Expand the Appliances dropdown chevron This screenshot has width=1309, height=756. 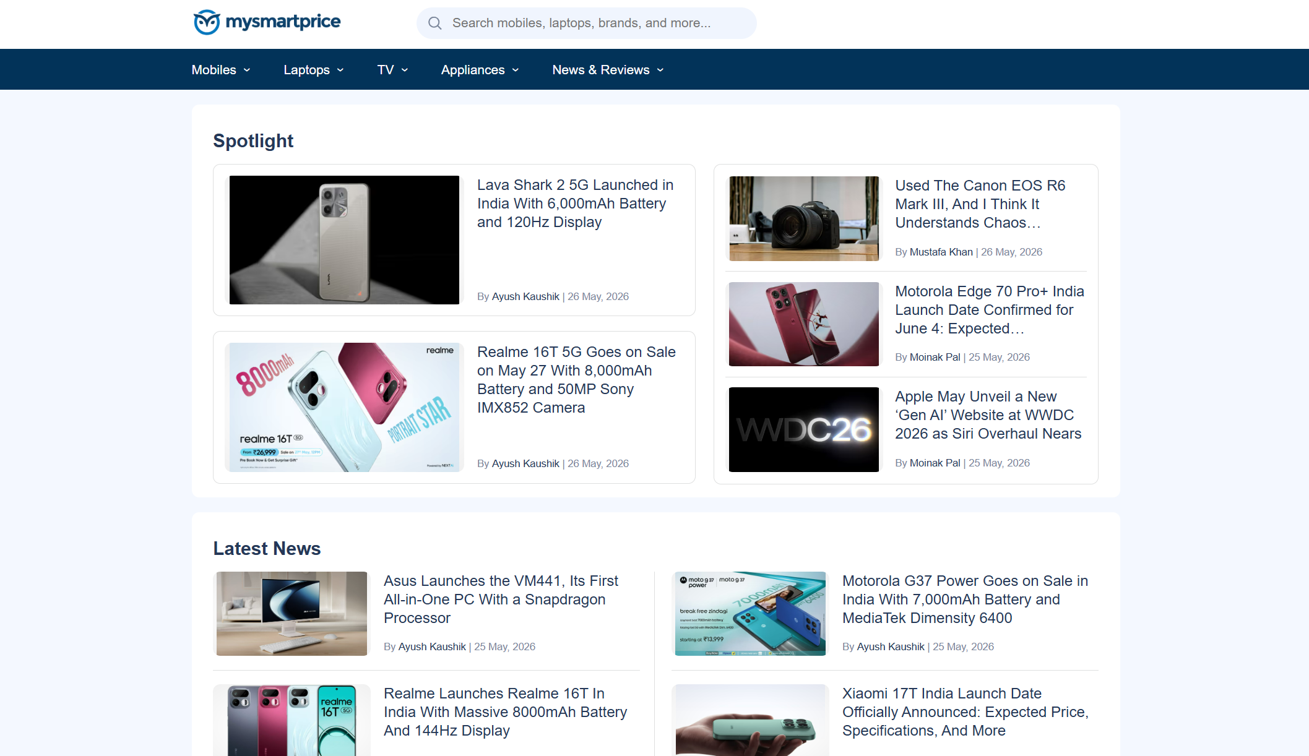coord(516,71)
